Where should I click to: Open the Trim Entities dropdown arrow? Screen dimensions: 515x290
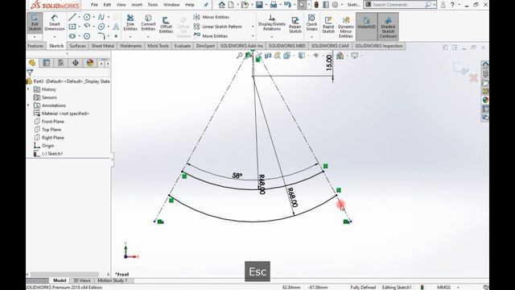coord(130,37)
